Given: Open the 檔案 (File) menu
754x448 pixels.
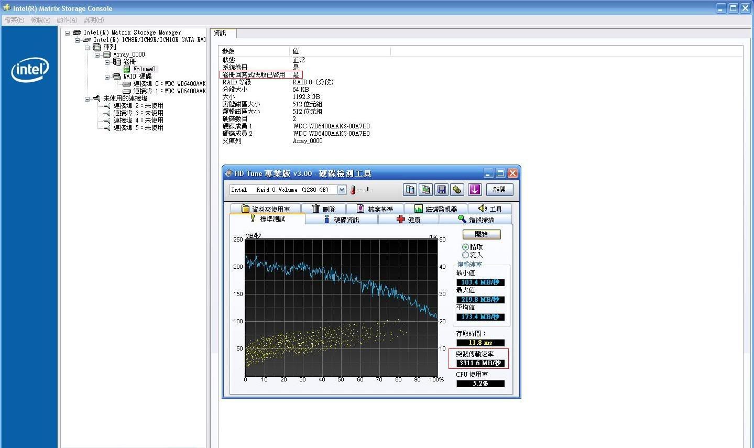Looking at the screenshot, I should coord(14,20).
